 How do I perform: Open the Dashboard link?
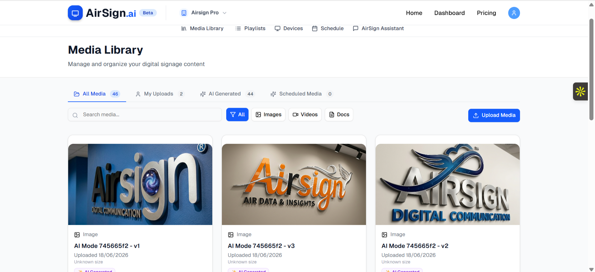449,13
